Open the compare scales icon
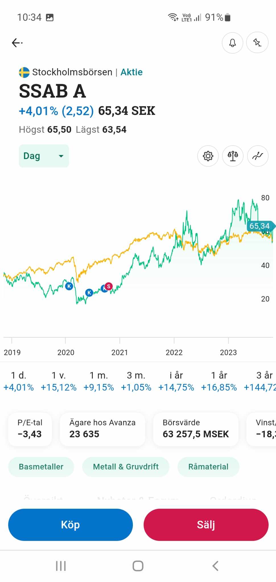This screenshot has height=582, width=276. tap(233, 156)
